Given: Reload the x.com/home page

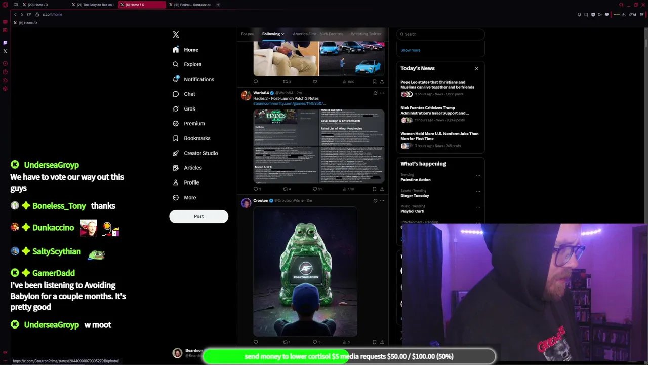Looking at the screenshot, I should [29, 15].
